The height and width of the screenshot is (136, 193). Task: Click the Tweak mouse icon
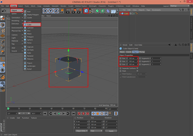(2, 65)
